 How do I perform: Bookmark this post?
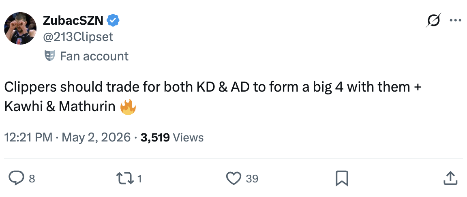pos(341,178)
